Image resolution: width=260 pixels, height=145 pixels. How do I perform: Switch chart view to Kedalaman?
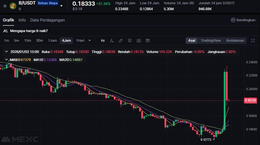pyautogui.click(x=235, y=40)
